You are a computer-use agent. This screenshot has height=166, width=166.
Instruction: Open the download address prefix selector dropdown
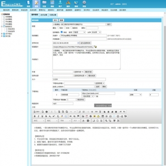click(x=100, y=83)
